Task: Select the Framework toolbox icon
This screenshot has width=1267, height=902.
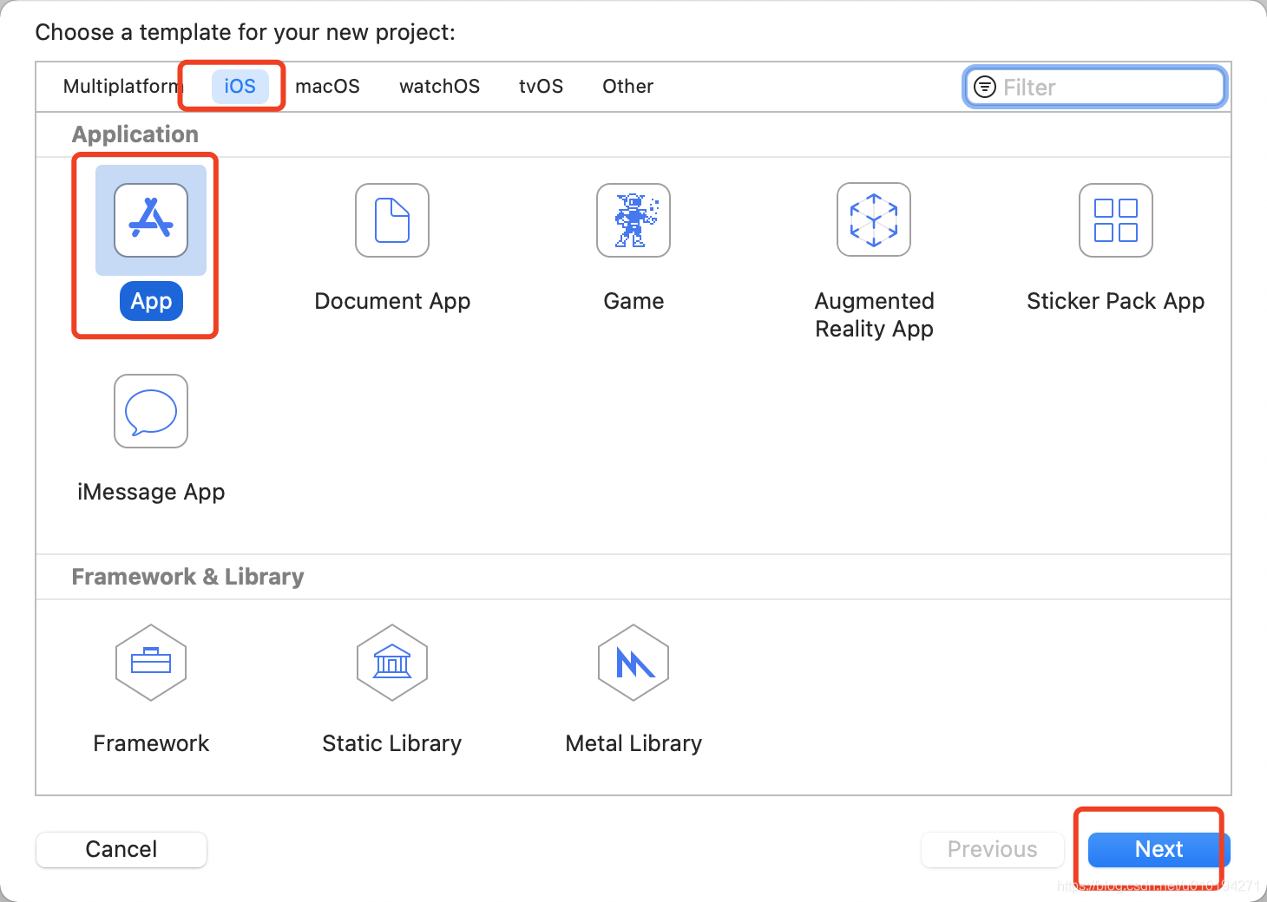Action: point(151,663)
